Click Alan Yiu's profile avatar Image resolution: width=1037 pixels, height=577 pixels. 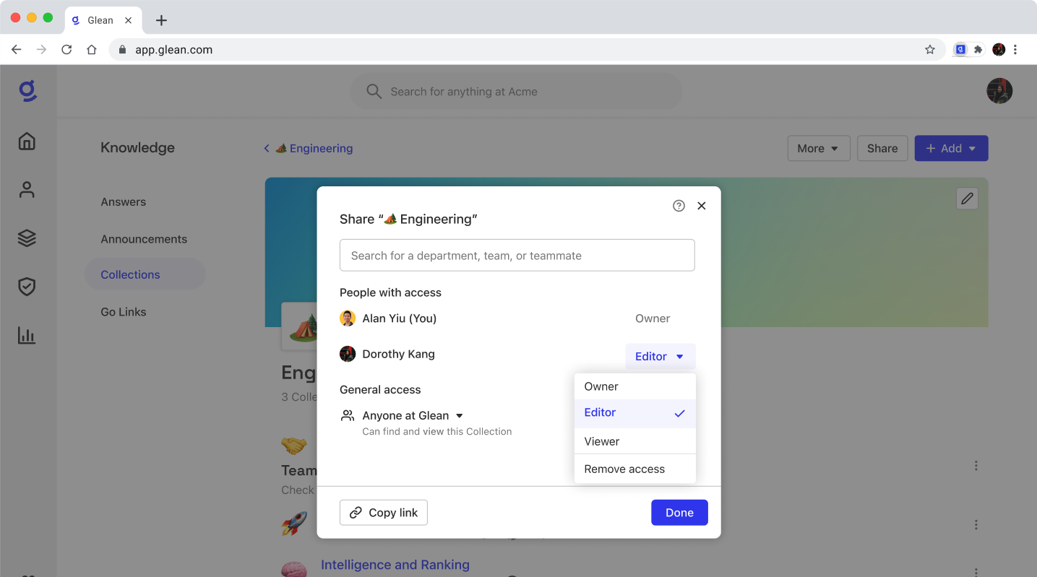pos(348,318)
